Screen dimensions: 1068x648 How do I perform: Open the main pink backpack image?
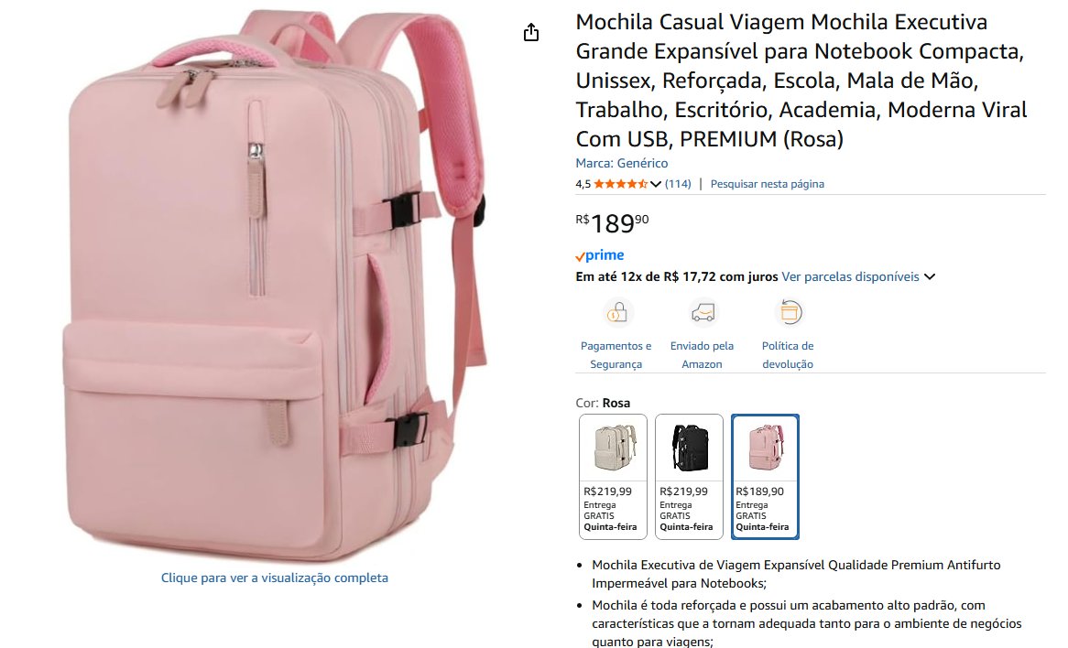pyautogui.click(x=275, y=285)
